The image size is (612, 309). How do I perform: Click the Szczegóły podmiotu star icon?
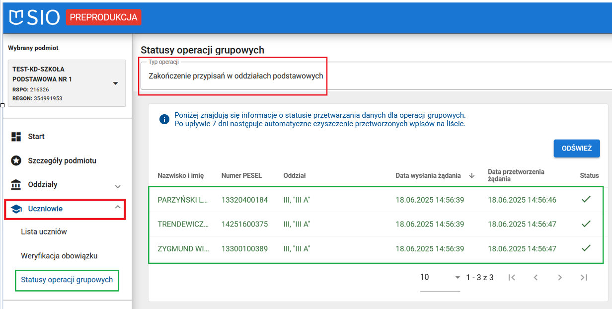click(16, 161)
